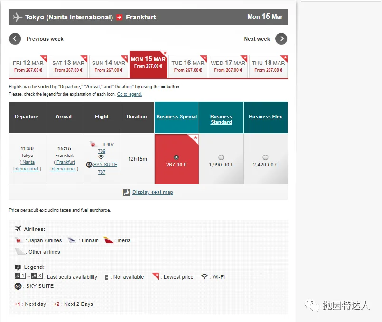Open the Display seat map link

pyautogui.click(x=152, y=192)
